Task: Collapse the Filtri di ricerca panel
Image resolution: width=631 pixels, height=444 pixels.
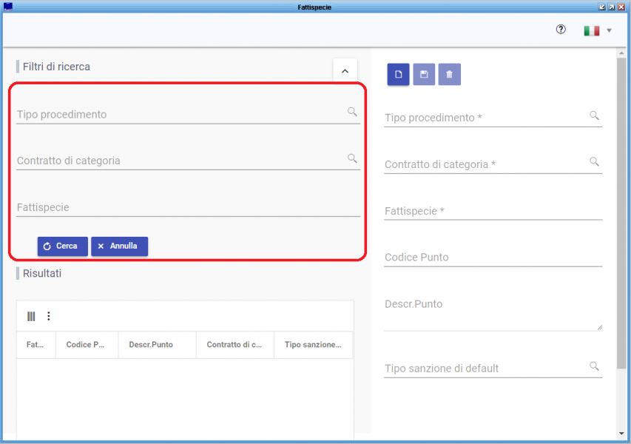Action: 345,71
